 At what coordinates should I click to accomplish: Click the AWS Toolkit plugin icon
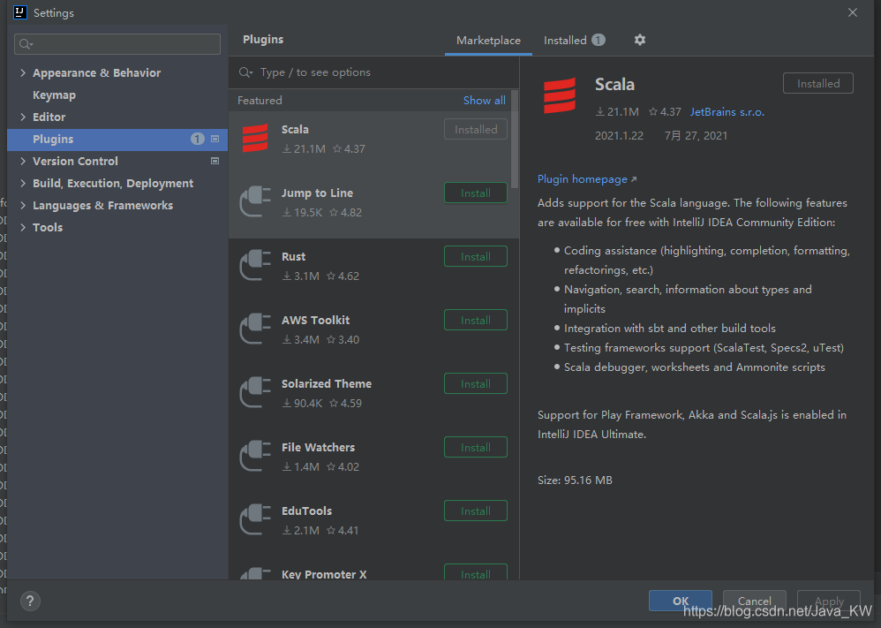pyautogui.click(x=255, y=329)
